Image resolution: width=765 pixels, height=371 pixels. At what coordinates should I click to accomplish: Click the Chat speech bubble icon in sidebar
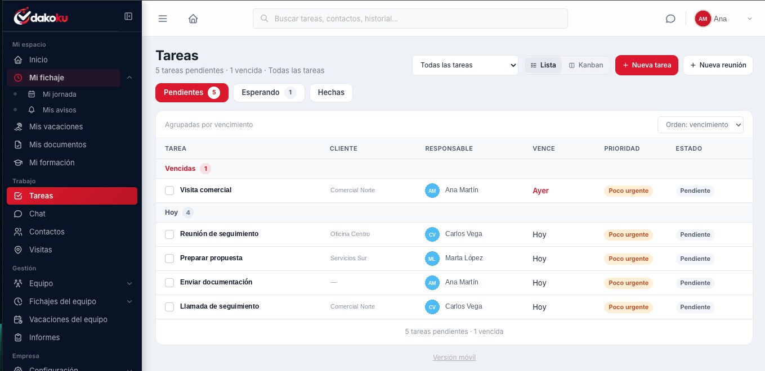click(x=18, y=214)
